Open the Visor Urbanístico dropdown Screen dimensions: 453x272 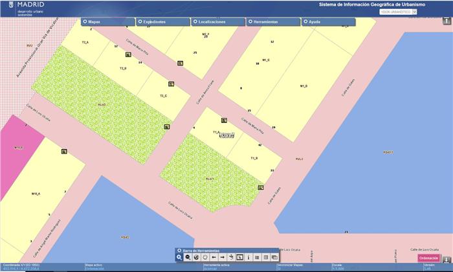click(x=398, y=12)
